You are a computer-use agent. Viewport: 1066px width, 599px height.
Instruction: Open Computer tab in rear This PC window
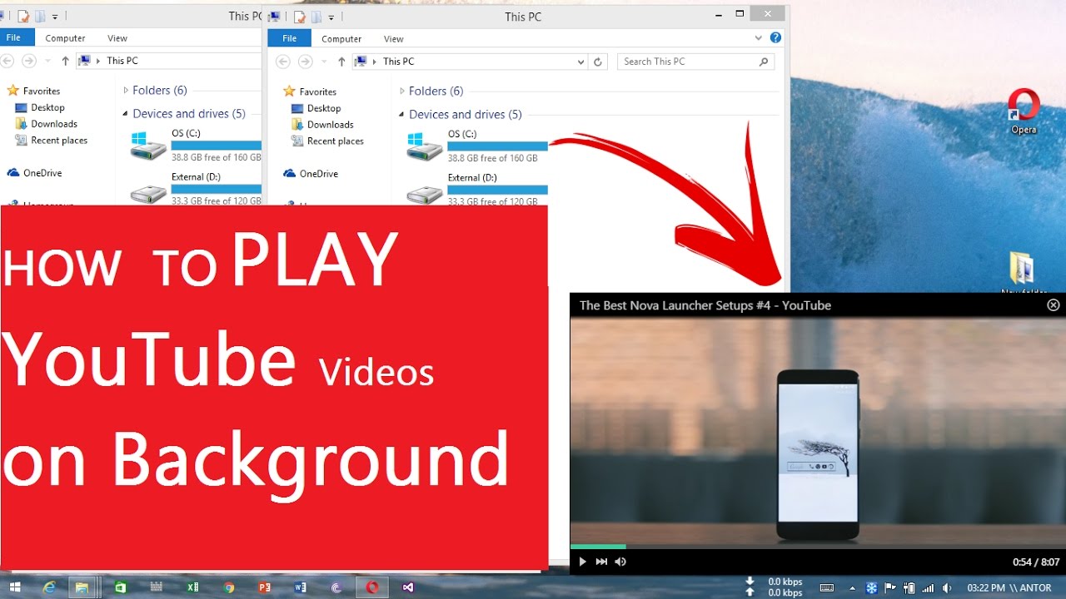[65, 37]
